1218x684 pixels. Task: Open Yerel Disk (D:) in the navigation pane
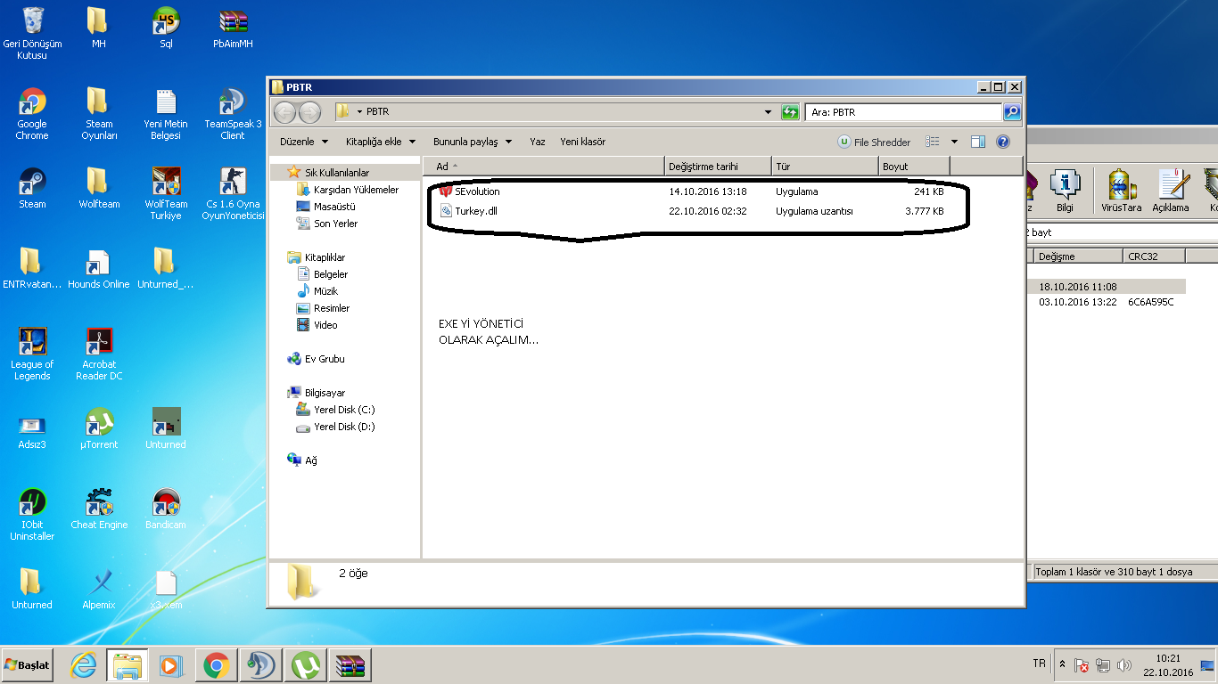(336, 427)
